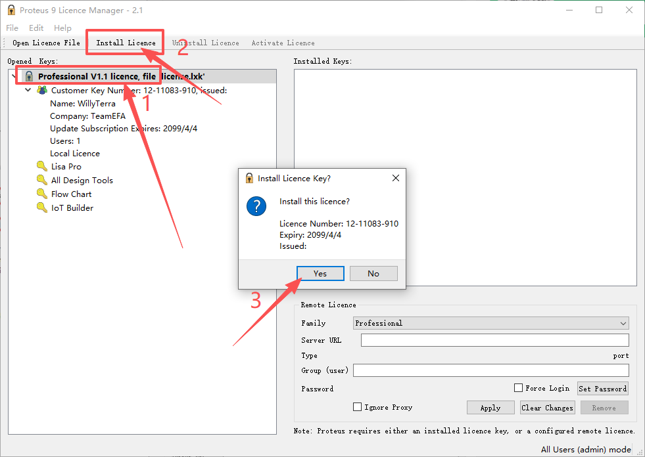Tick the Ignore Proxy checkbox

357,407
